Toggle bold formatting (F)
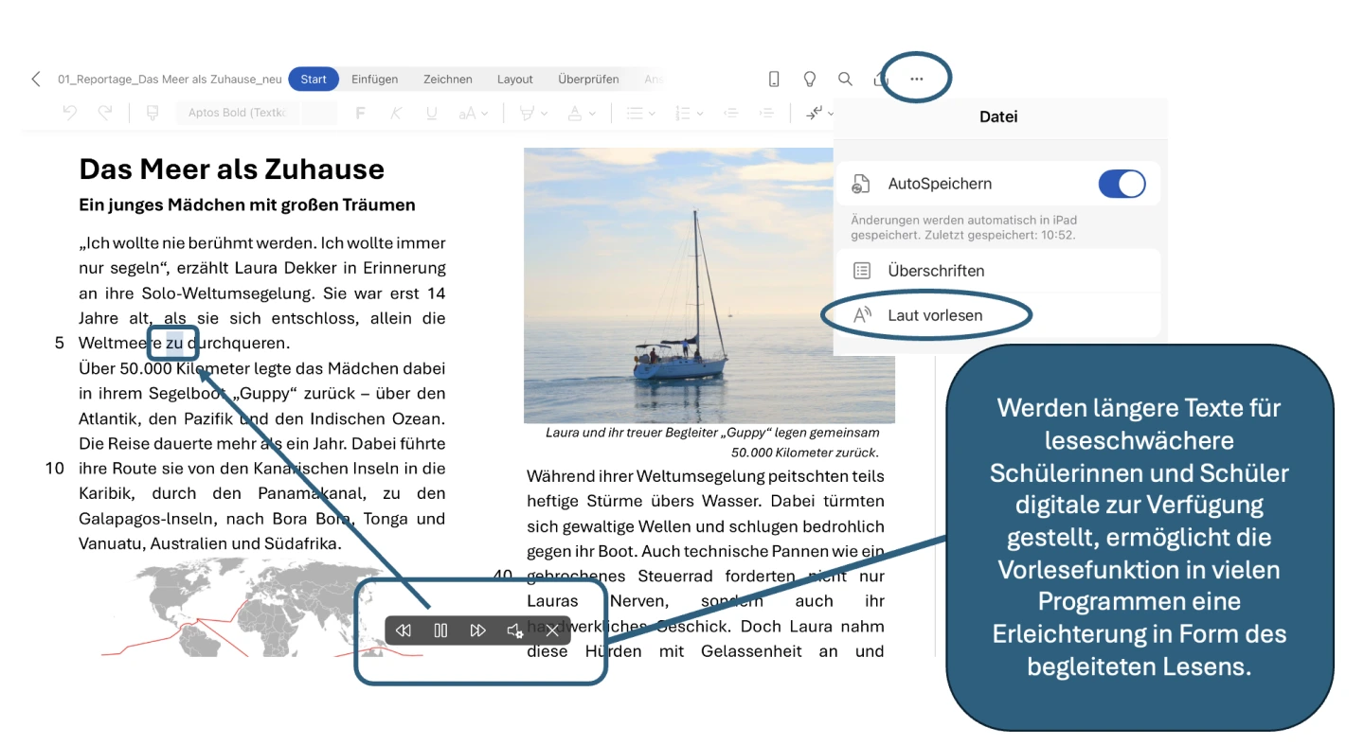The image size is (1364, 746). [x=360, y=114]
